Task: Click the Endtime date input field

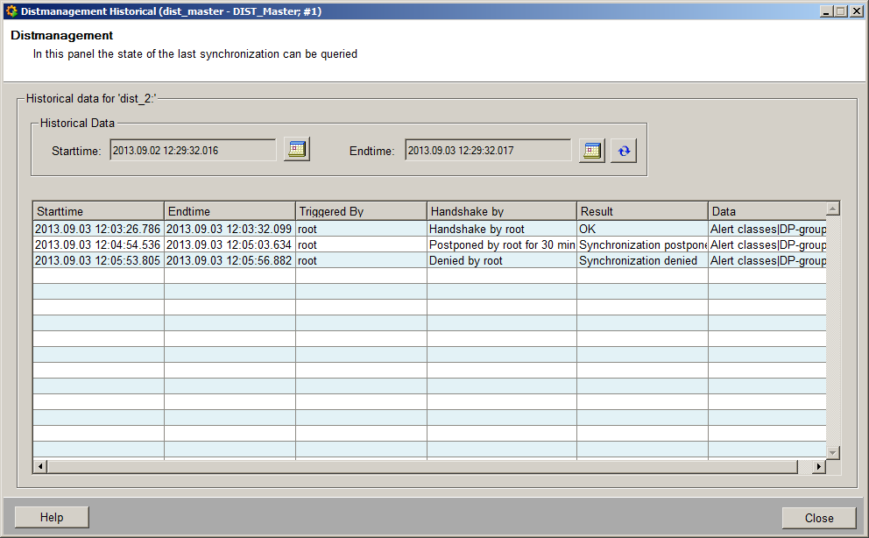Action: pyautogui.click(x=487, y=151)
